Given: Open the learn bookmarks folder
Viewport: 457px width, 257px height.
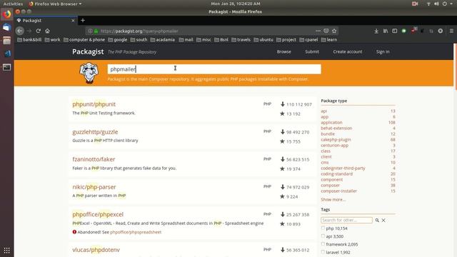Looking at the screenshot, I should click(329, 40).
